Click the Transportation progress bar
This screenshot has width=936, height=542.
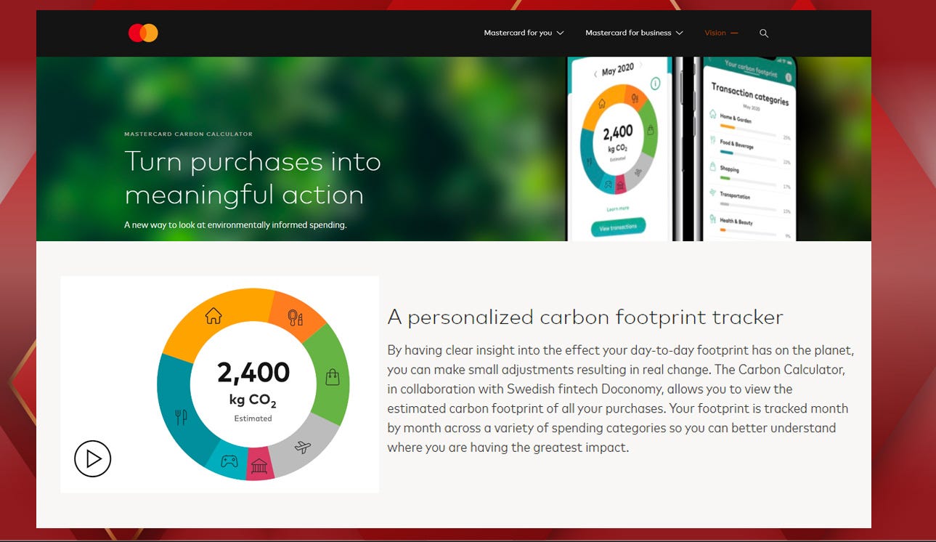tap(748, 207)
